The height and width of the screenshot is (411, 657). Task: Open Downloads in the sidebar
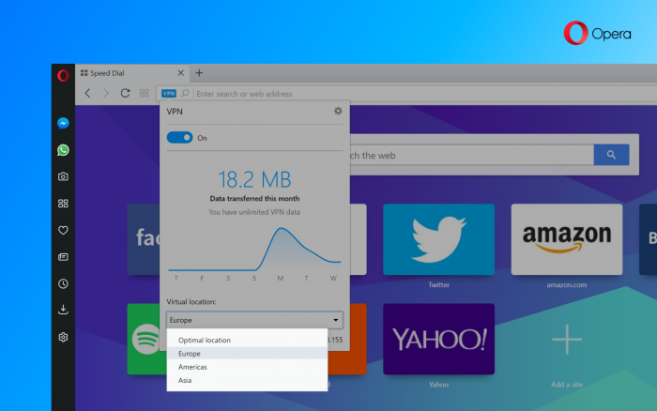[x=63, y=310]
